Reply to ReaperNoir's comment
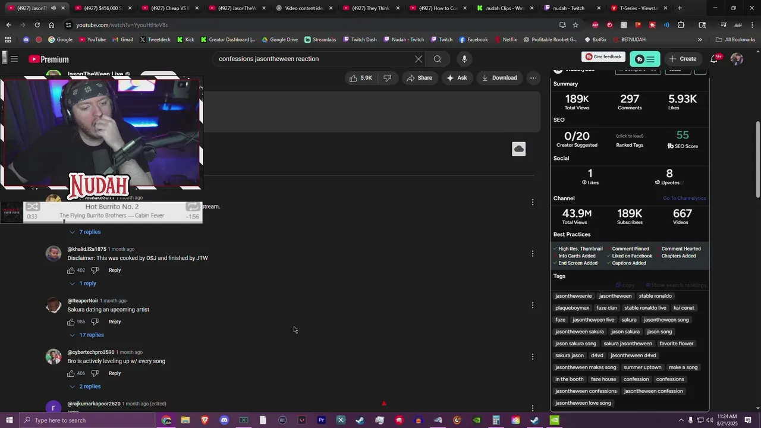The height and width of the screenshot is (428, 761). (115, 322)
